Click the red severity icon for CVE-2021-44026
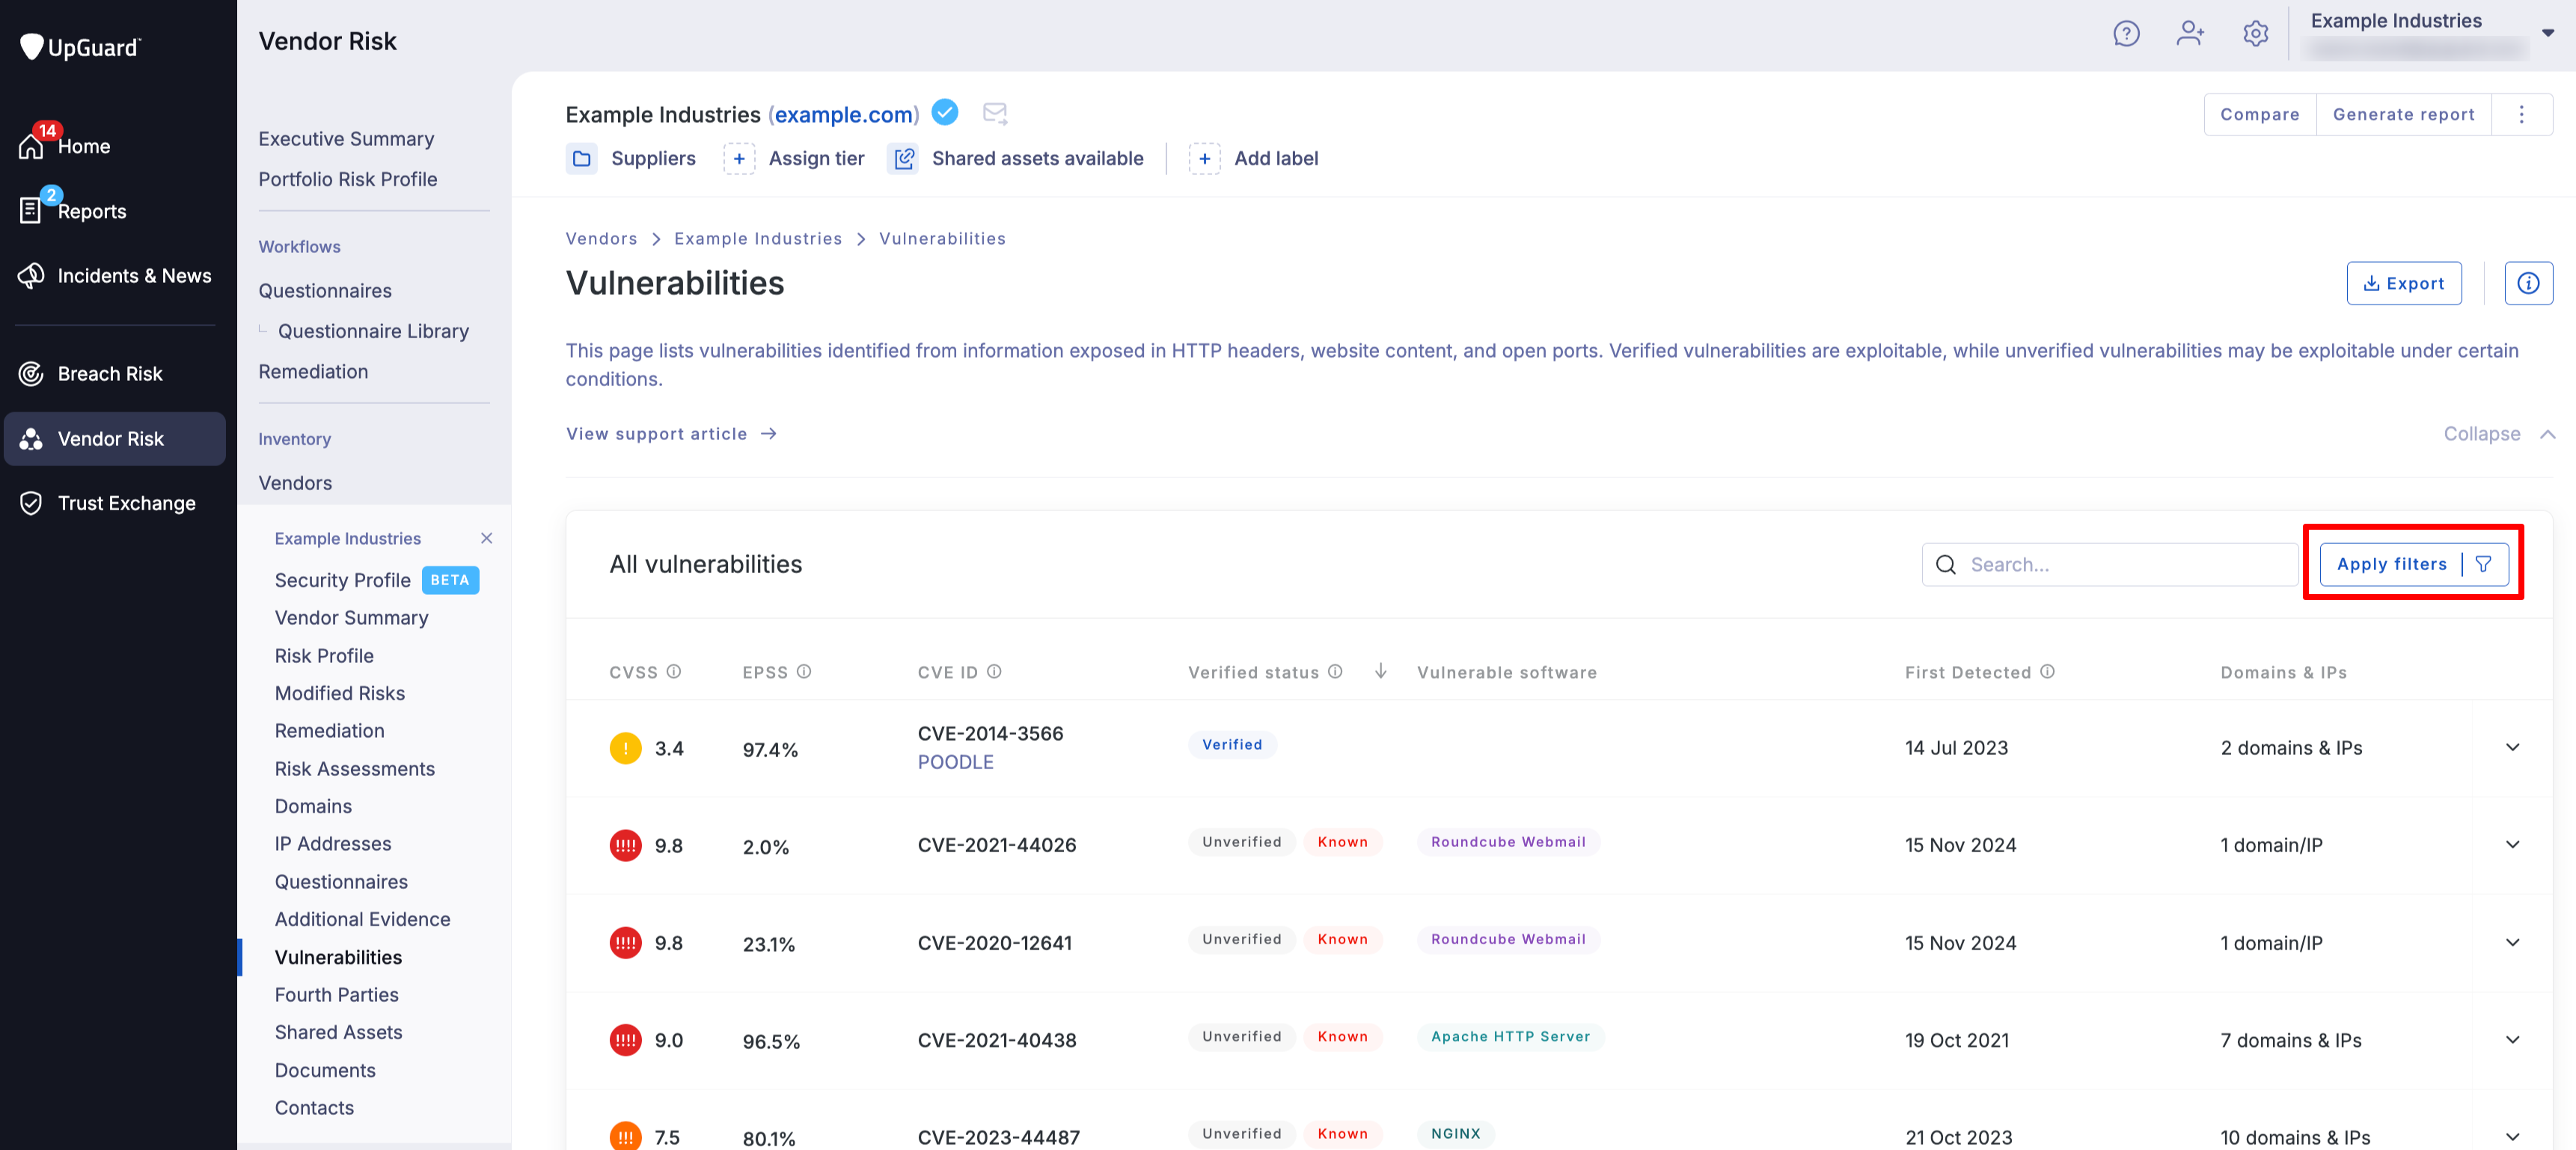This screenshot has height=1150, width=2576. 626,845
